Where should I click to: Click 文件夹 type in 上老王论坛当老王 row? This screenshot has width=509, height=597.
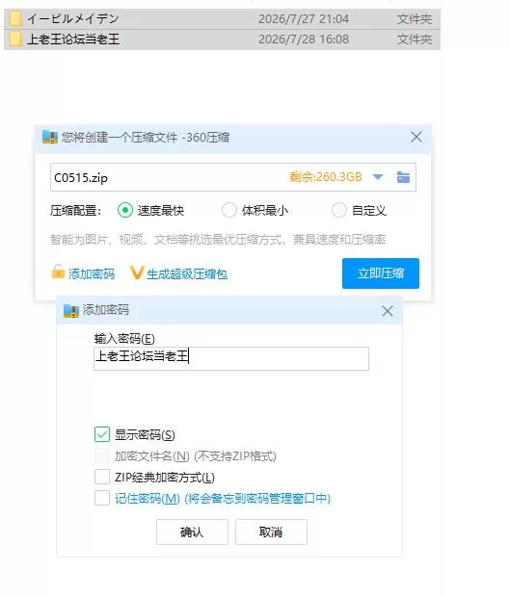tap(415, 39)
